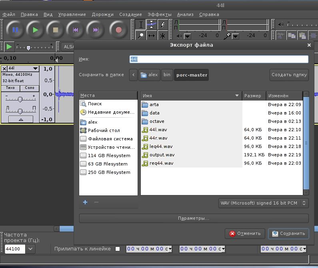Select Файловая система in places
The image size is (318, 268).
pos(108,139)
